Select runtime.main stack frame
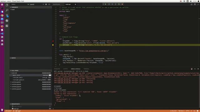The image size is (200, 112). [31, 77]
